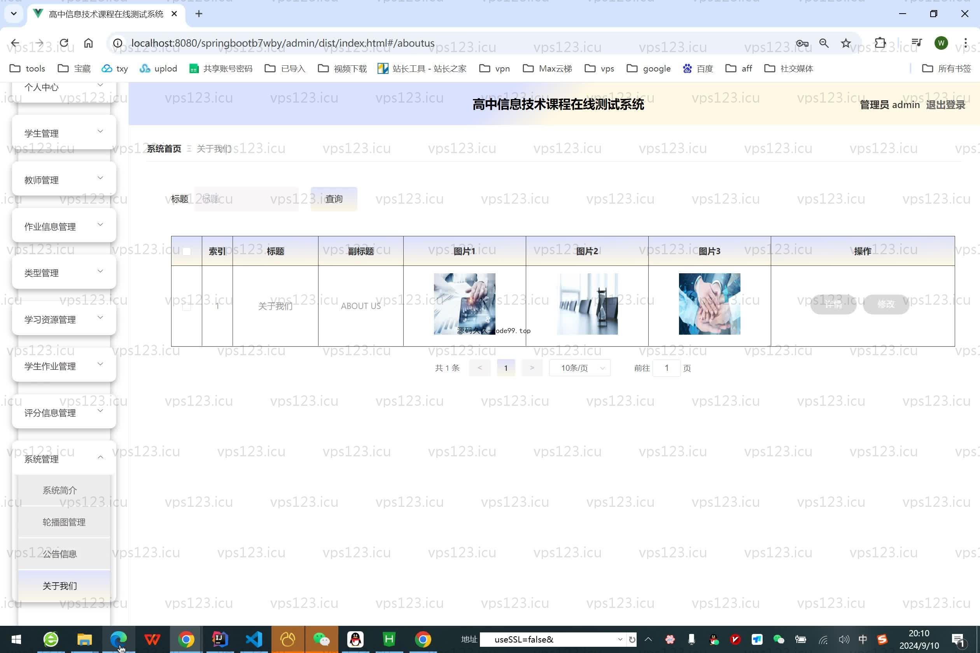Click the 查询 search button
Image resolution: width=980 pixels, height=653 pixels.
click(334, 199)
